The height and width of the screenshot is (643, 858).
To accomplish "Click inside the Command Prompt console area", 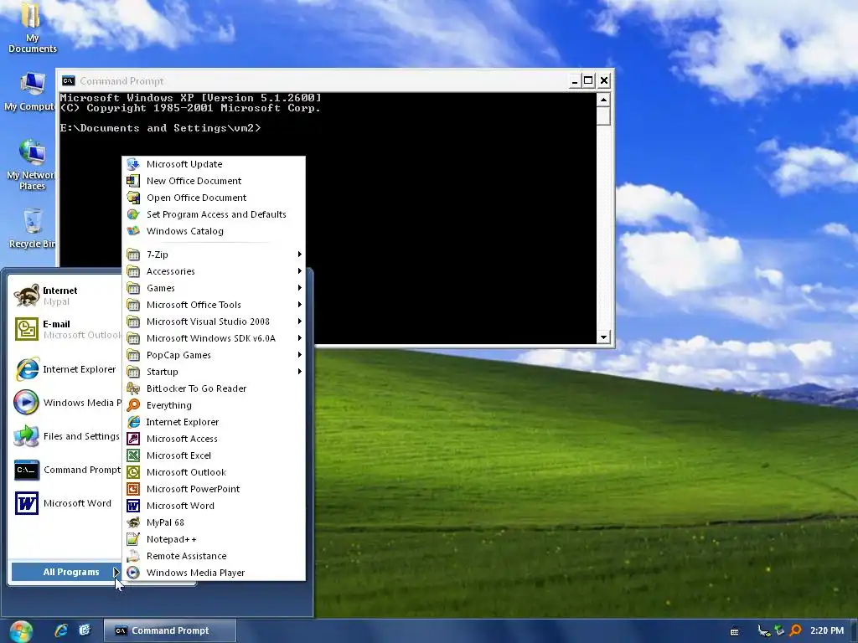I will [x=328, y=219].
